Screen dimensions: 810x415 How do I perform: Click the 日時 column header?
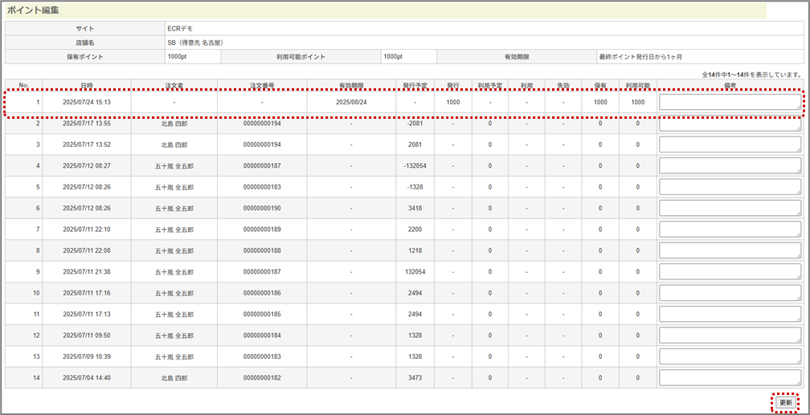click(x=87, y=84)
